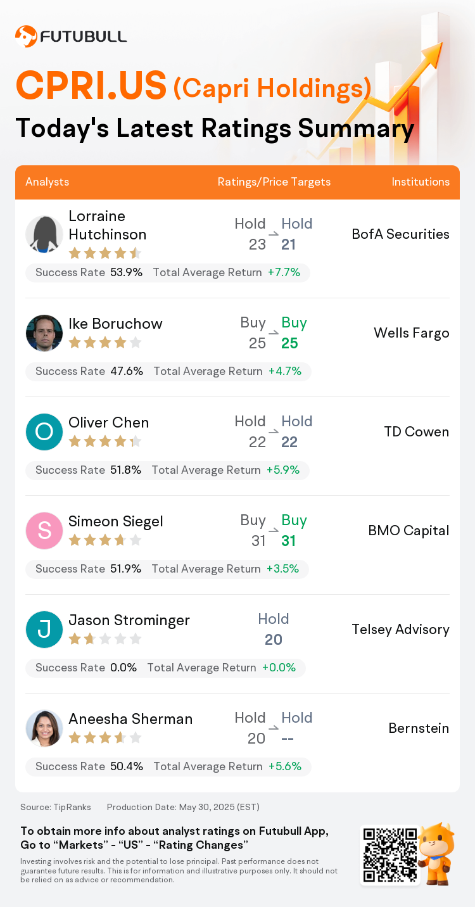The image size is (475, 907).
Task: Select the Analysts column header
Action: [x=47, y=182]
